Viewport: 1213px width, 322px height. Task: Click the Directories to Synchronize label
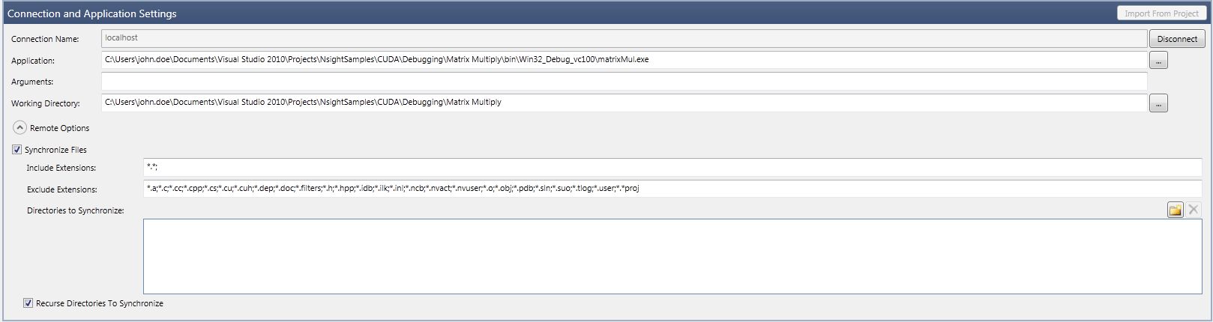[x=75, y=210]
